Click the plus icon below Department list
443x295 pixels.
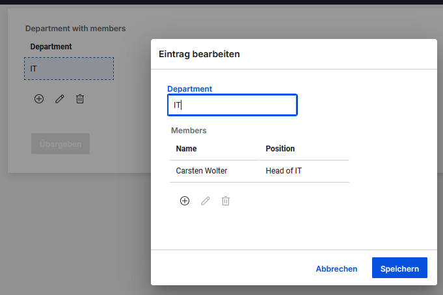[39, 99]
